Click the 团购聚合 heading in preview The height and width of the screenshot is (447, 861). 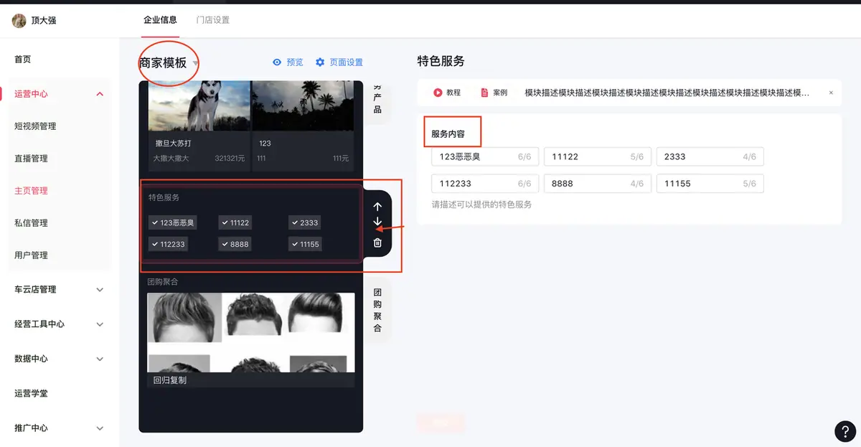(163, 282)
